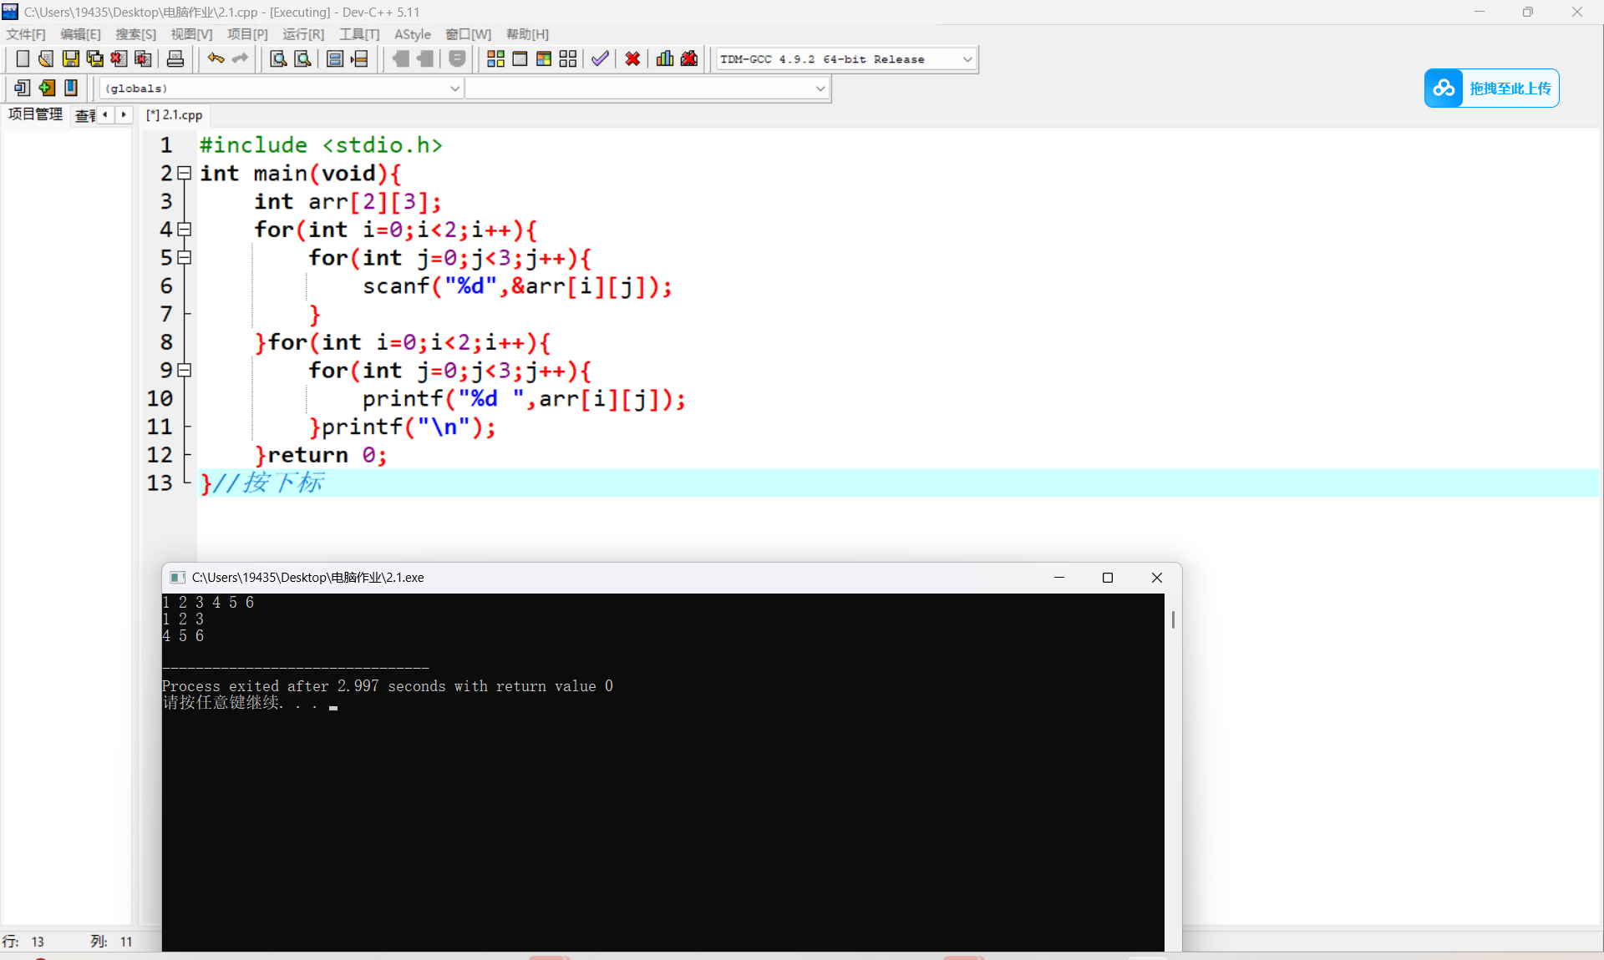Image resolution: width=1604 pixels, height=960 pixels.
Task: Open the empty function list dropdown
Action: 820,88
